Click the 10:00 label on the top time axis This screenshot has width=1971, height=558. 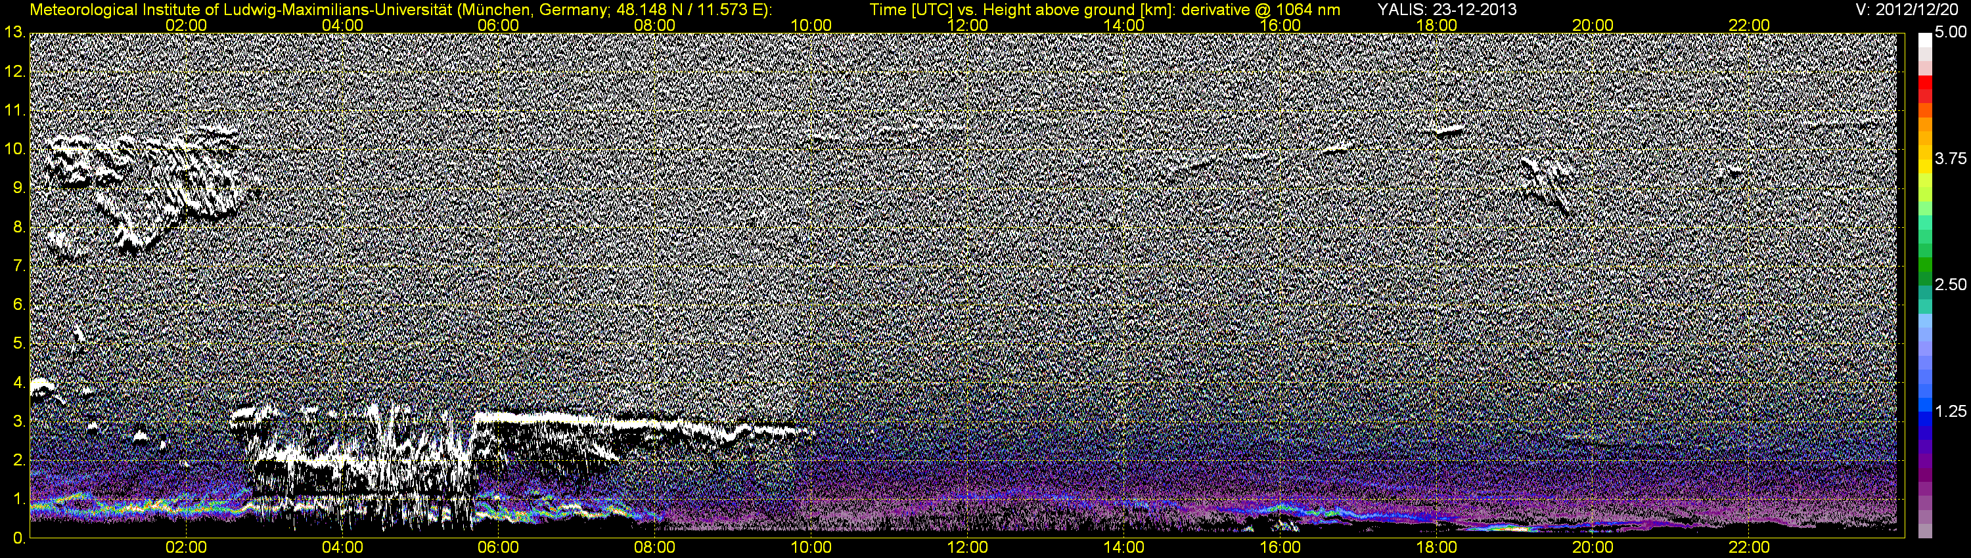tap(811, 25)
